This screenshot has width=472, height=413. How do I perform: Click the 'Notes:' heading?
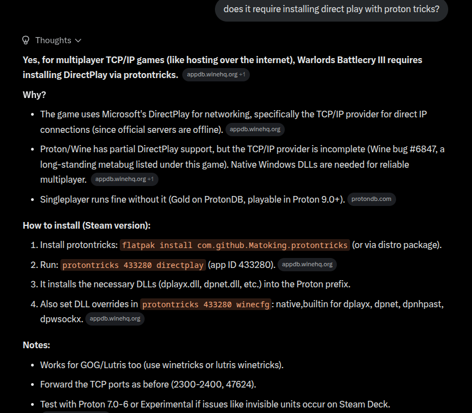(37, 345)
